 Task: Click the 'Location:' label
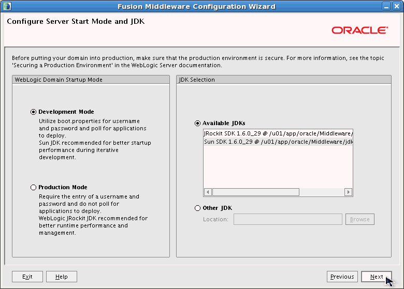(x=215, y=219)
